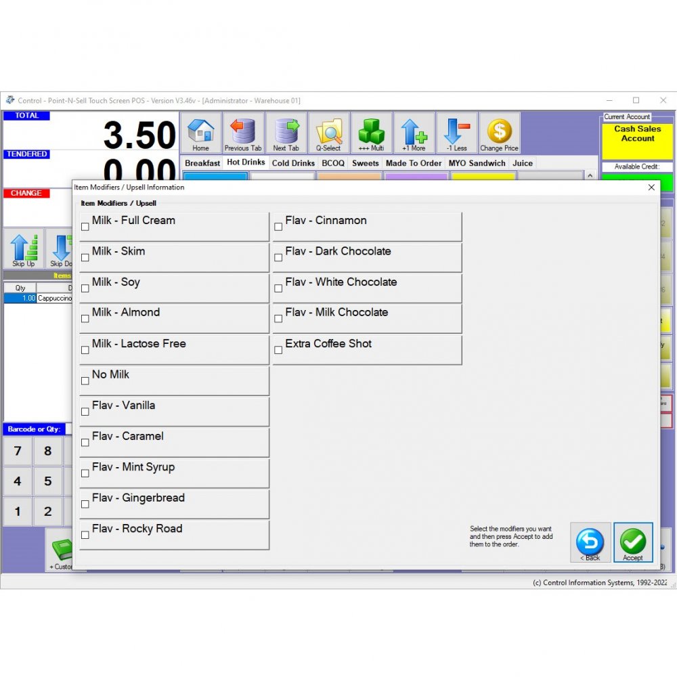677x677 pixels.
Task: Open Q-Select
Action: pos(330,133)
